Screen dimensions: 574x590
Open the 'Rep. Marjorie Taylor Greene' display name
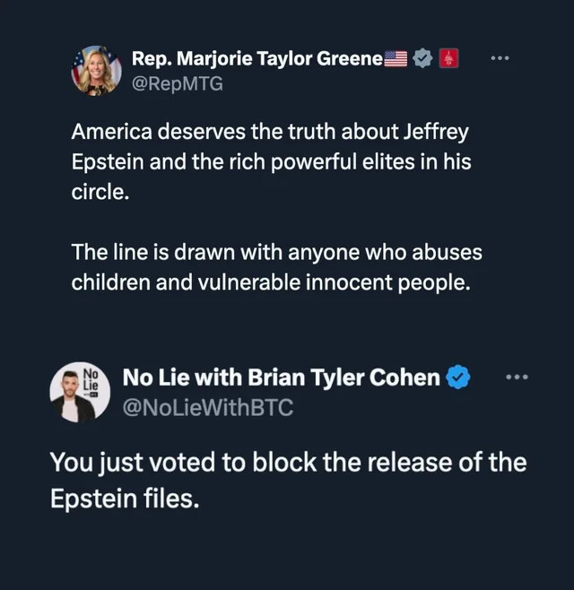coord(257,59)
